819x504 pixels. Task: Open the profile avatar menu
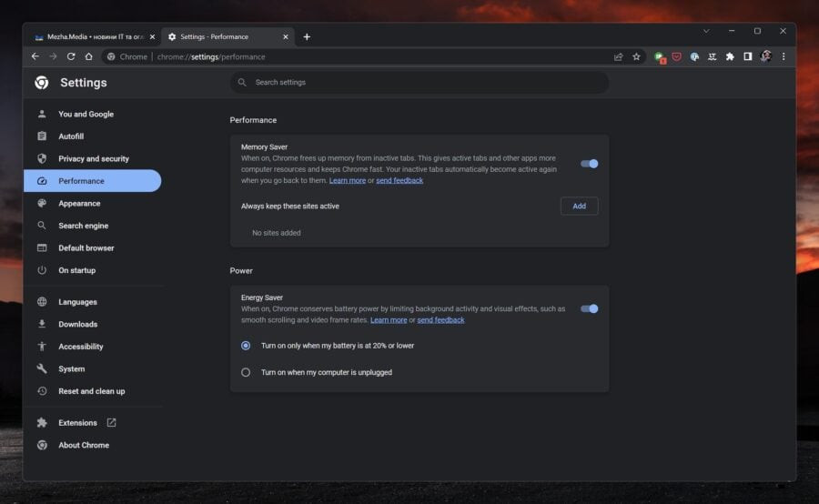tap(765, 56)
